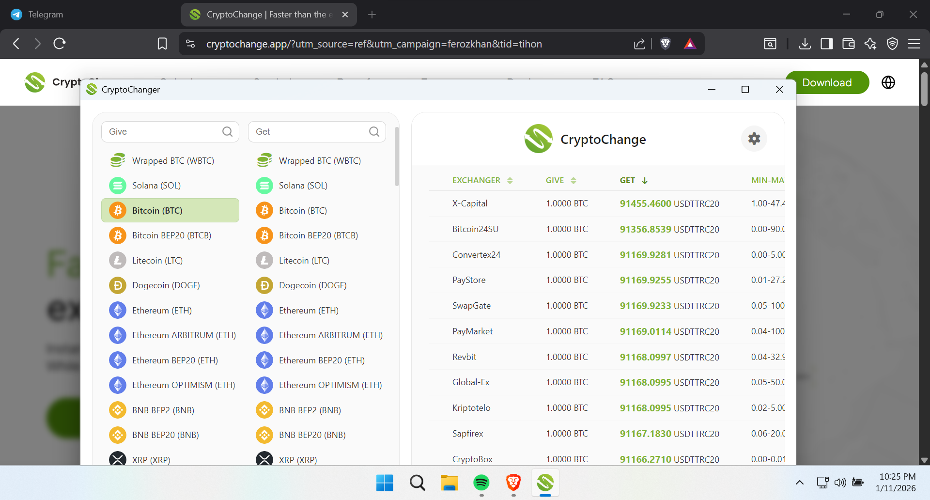Screen dimensions: 930x500
Task: Open the tab search icon in the Brave toolbar
Action: (x=770, y=44)
